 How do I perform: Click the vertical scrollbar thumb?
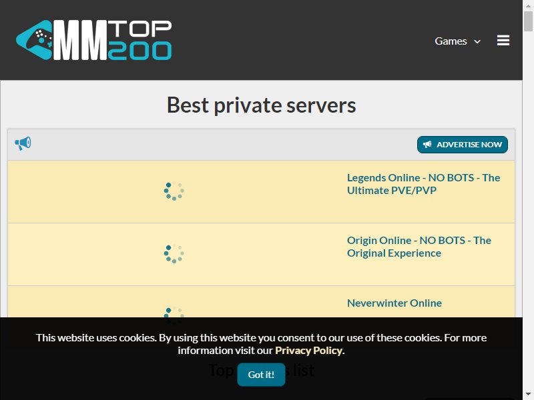528,21
